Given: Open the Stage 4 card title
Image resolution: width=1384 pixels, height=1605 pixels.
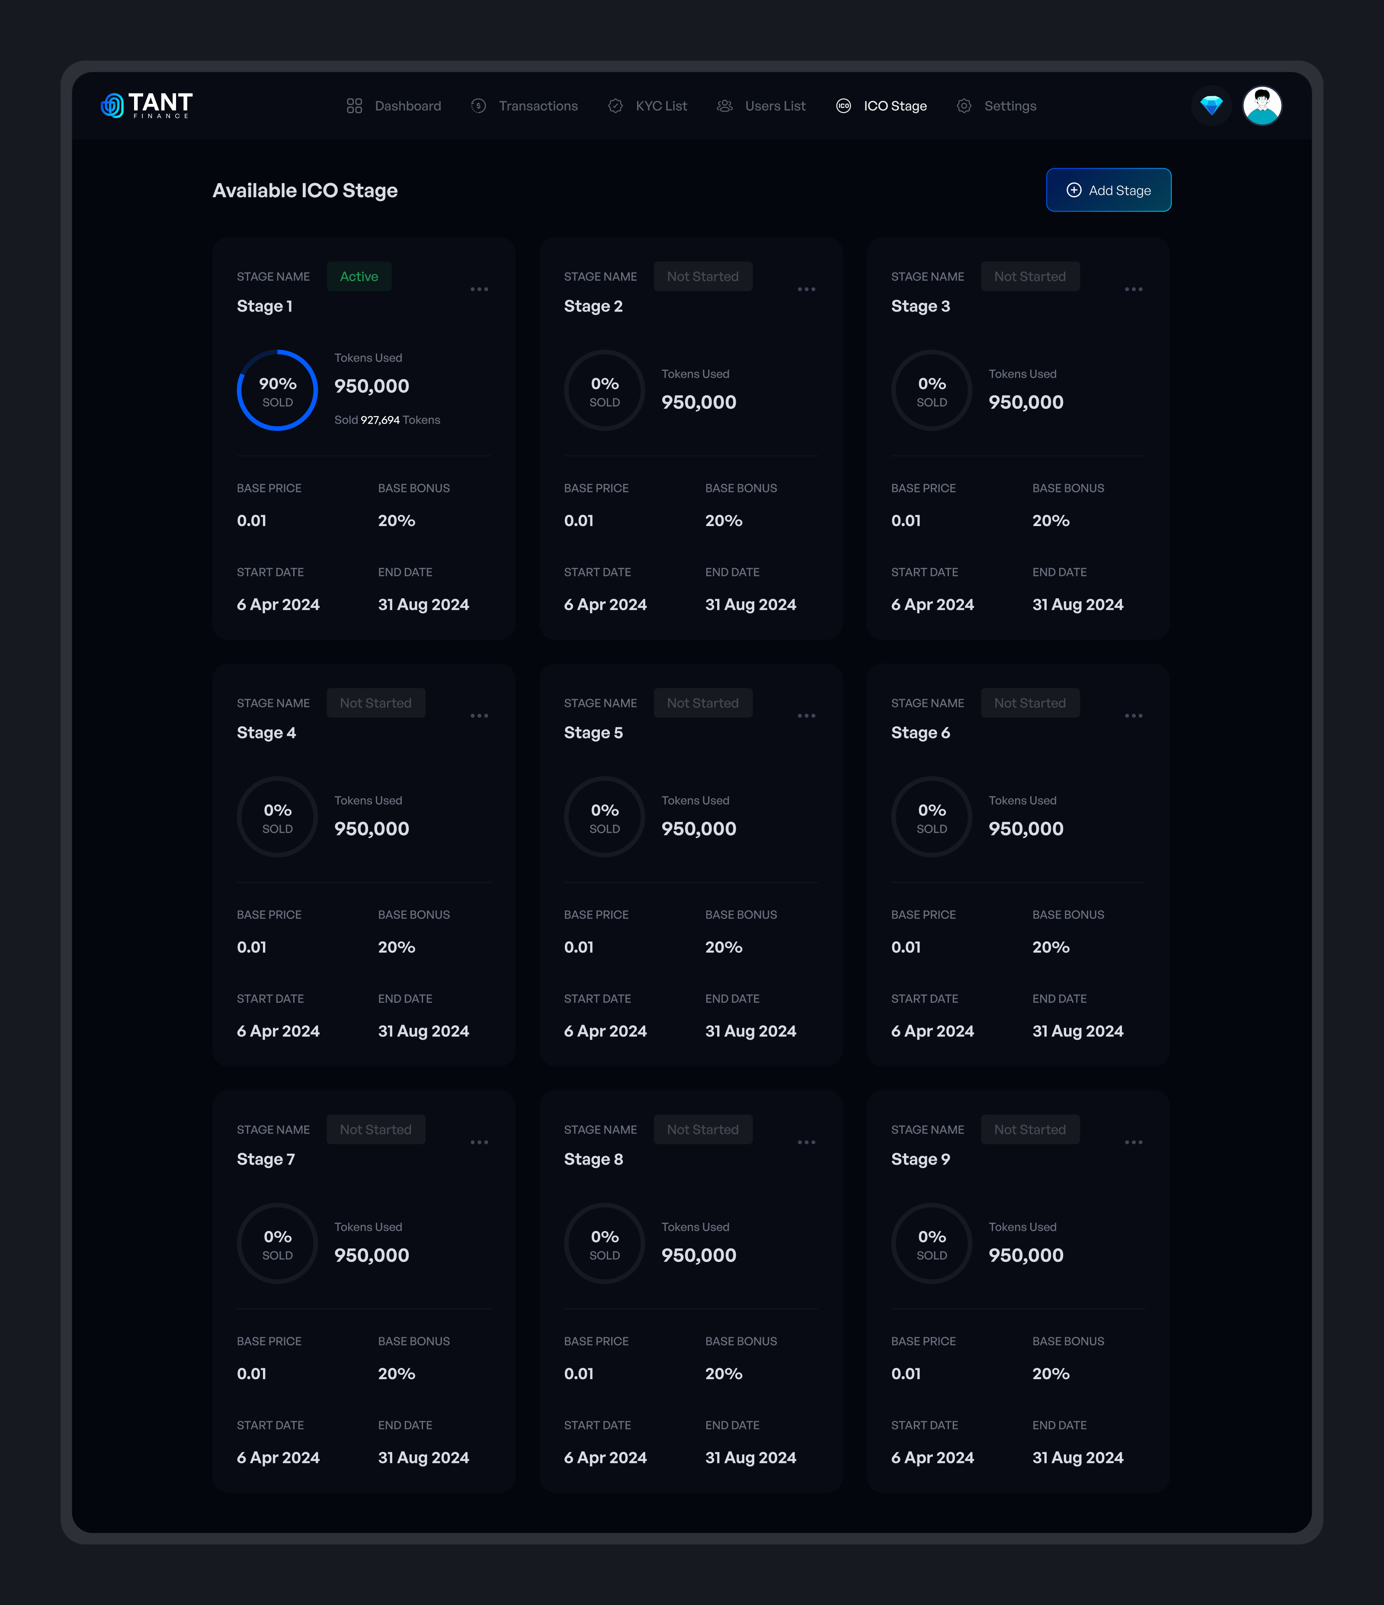Looking at the screenshot, I should pyautogui.click(x=266, y=732).
